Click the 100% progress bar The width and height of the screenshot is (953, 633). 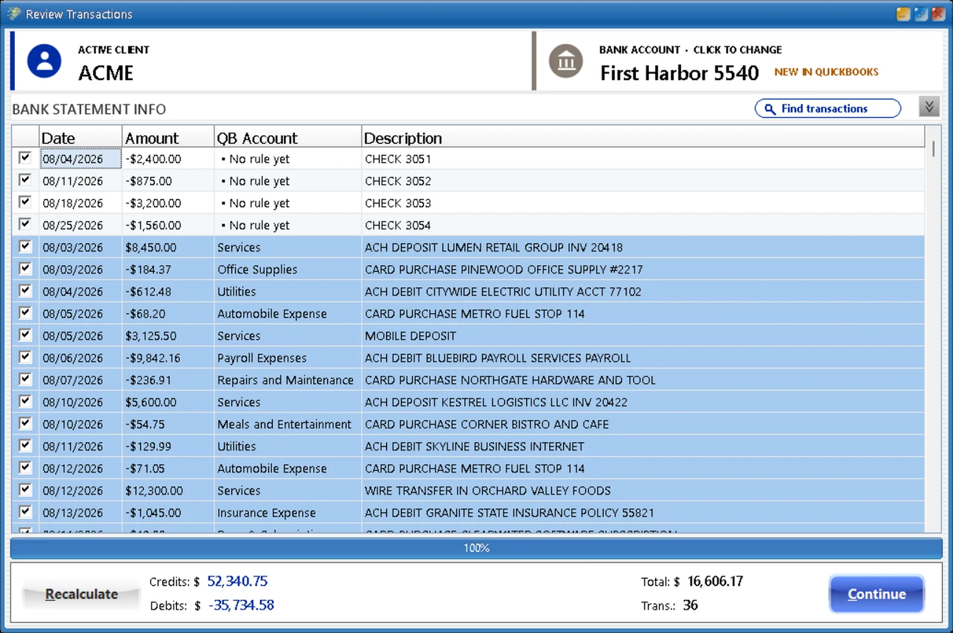click(x=476, y=548)
